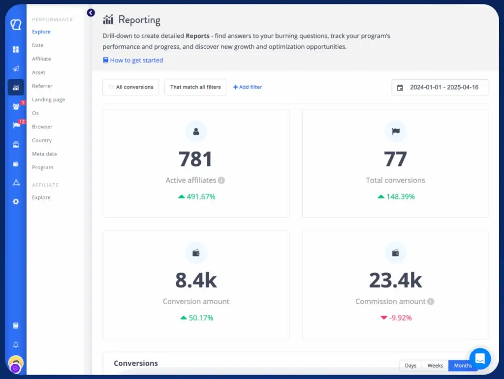Open the That match all filters dropdown
The image size is (504, 379).
(195, 87)
